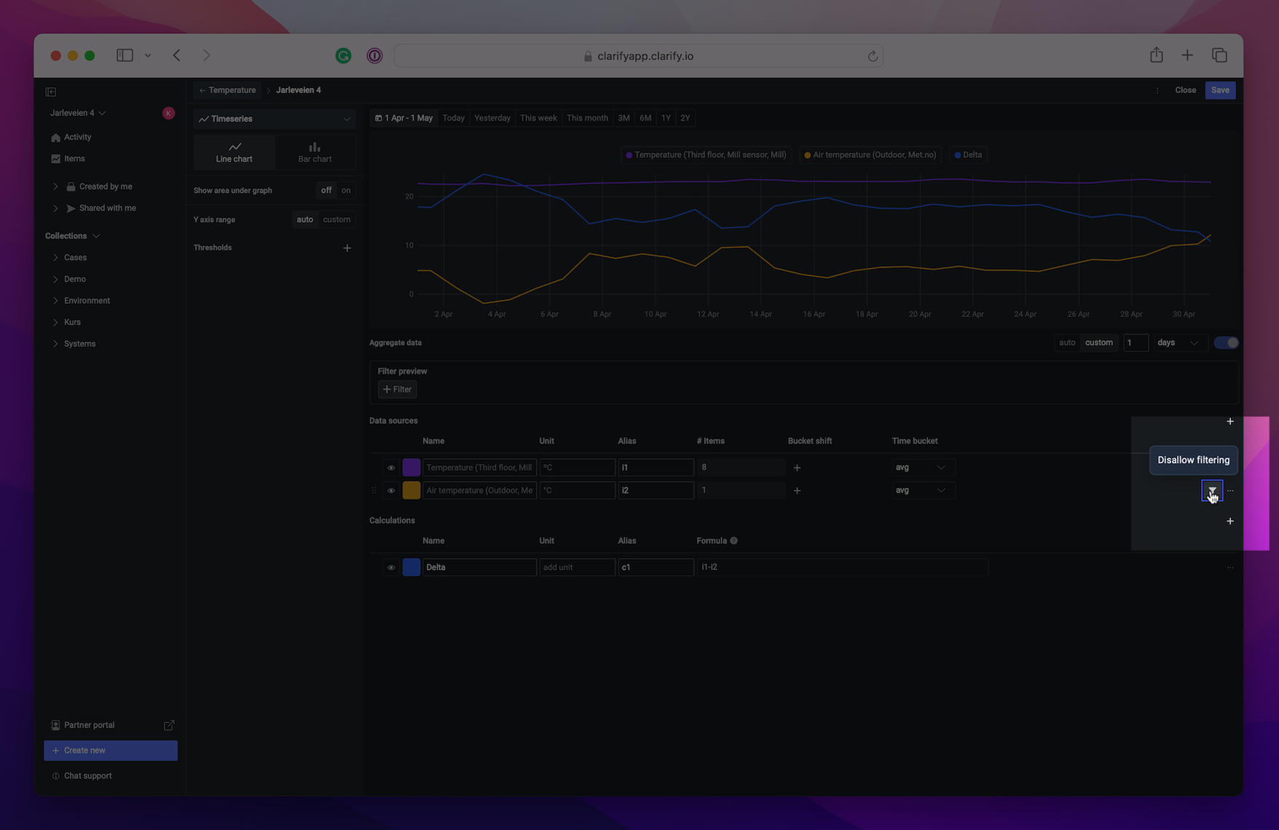Click the purple extension icon in toolbar
Screen dimensions: 1279x830
374,55
